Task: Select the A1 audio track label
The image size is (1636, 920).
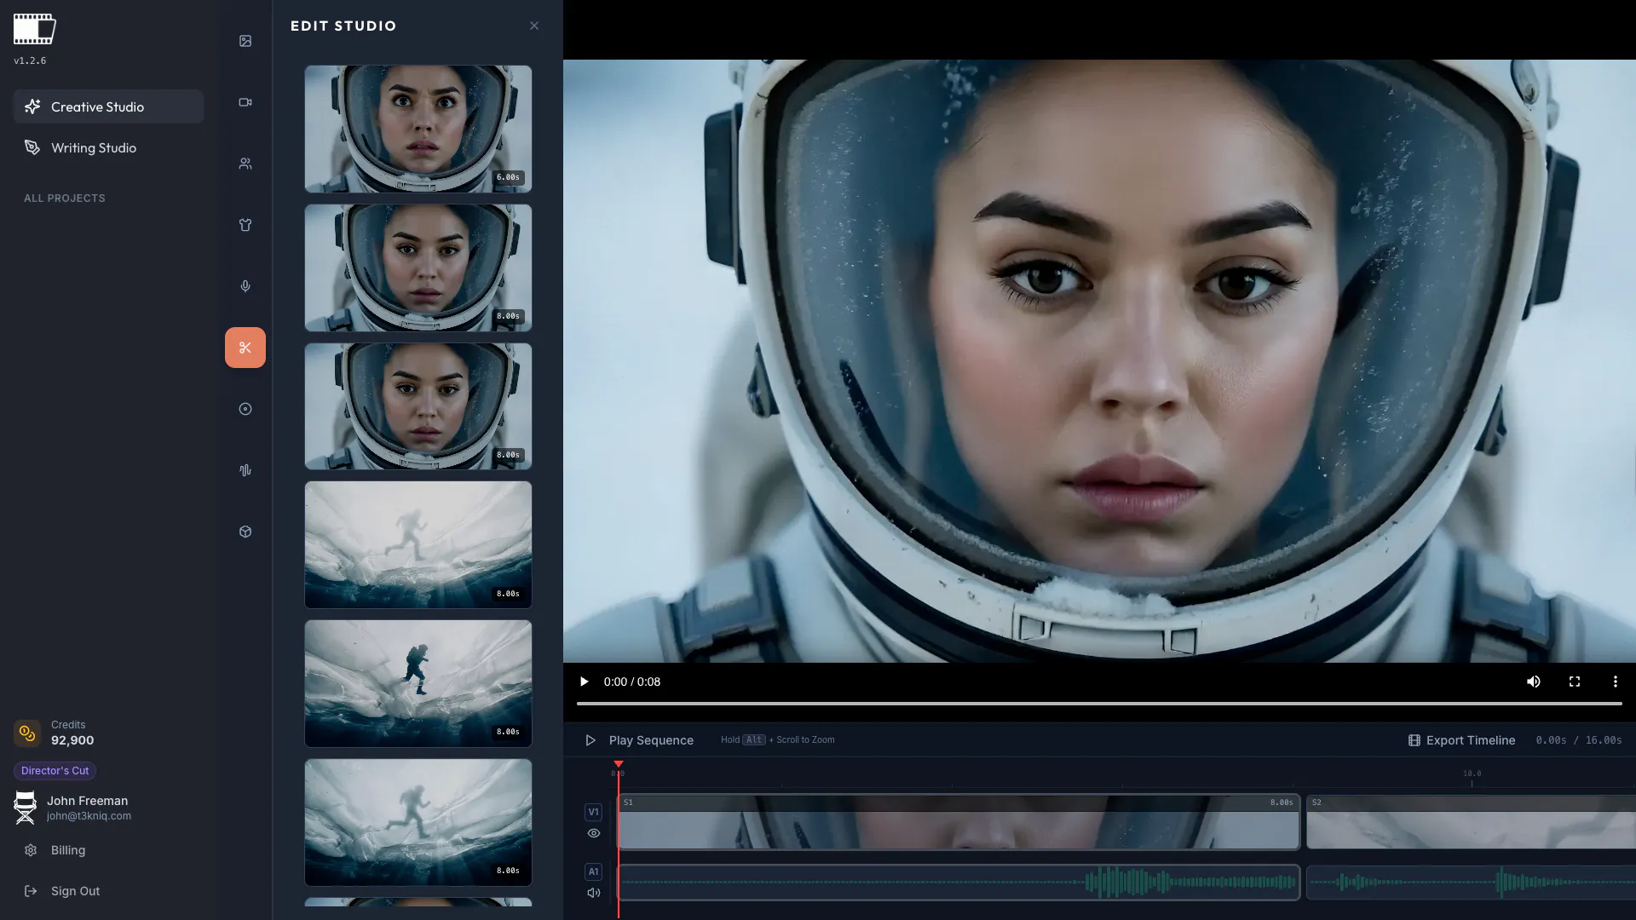Action: point(594,871)
